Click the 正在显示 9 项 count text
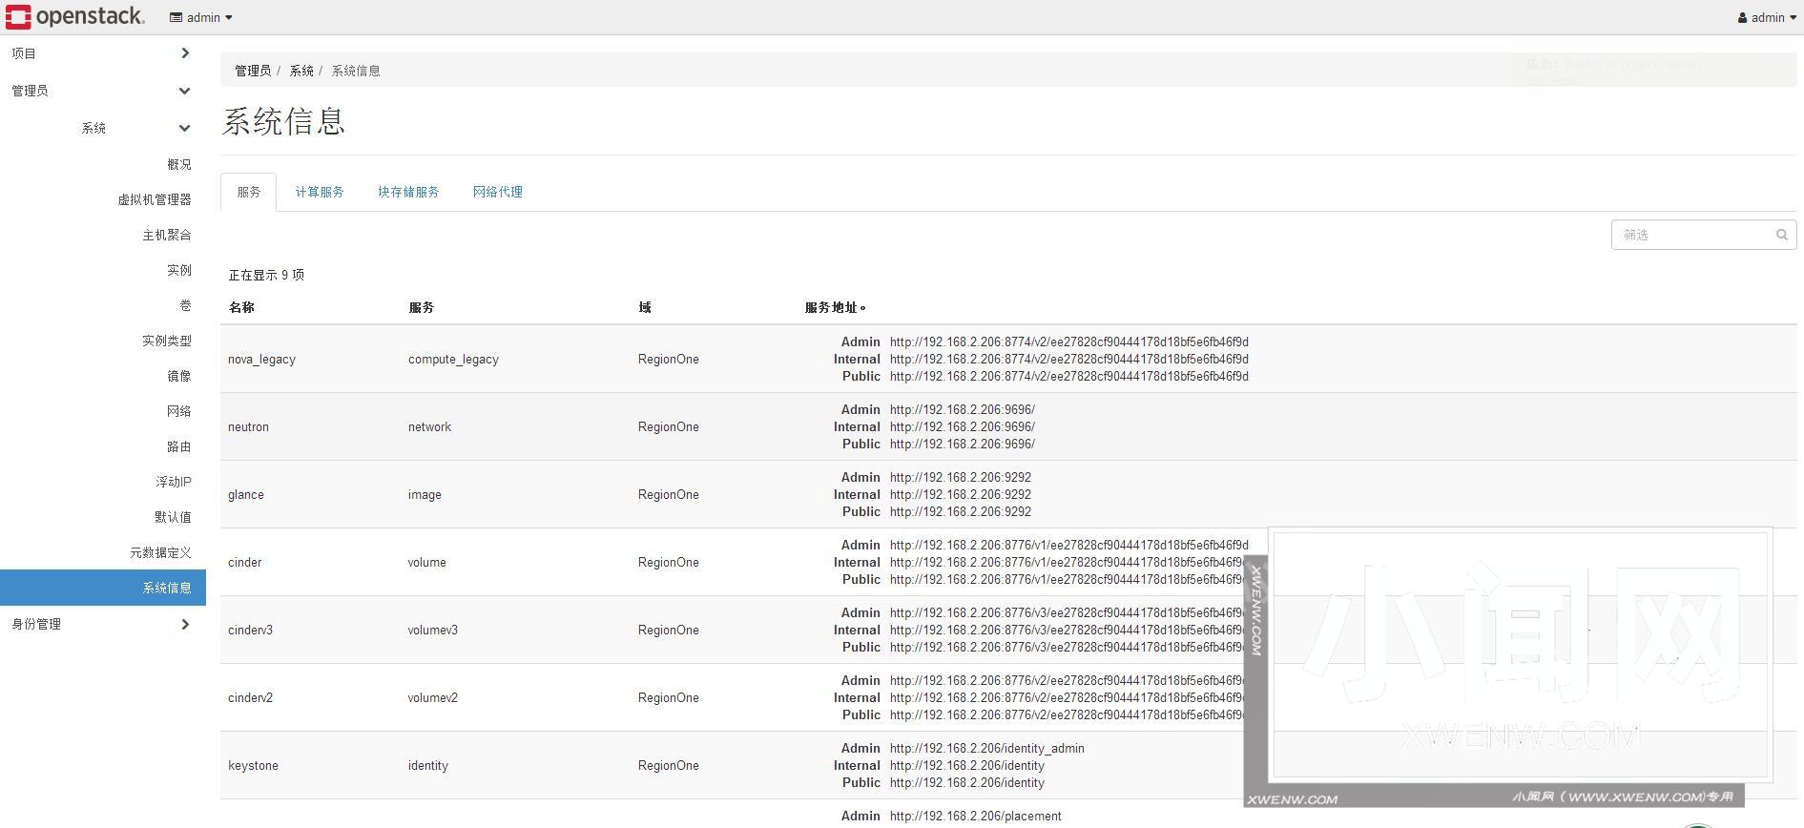Screen dimensions: 1804x828 (x=266, y=275)
